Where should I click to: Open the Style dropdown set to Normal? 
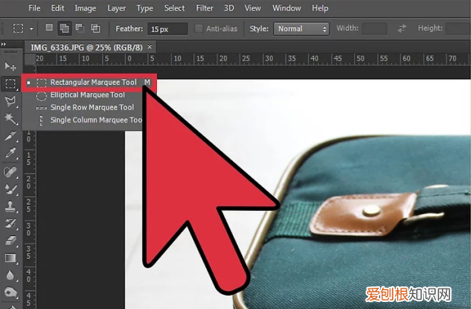pos(301,29)
